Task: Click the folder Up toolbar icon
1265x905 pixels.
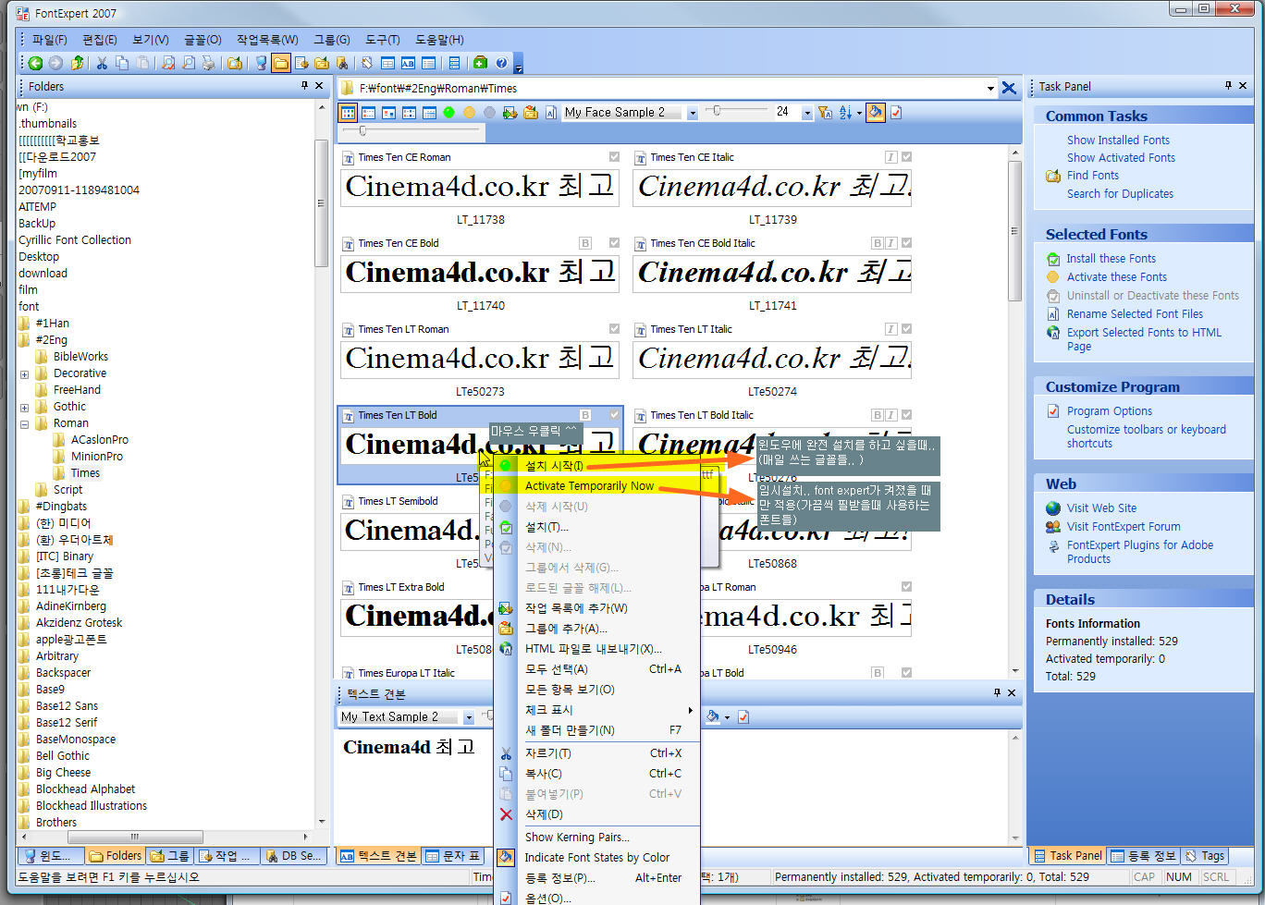Action: click(78, 63)
